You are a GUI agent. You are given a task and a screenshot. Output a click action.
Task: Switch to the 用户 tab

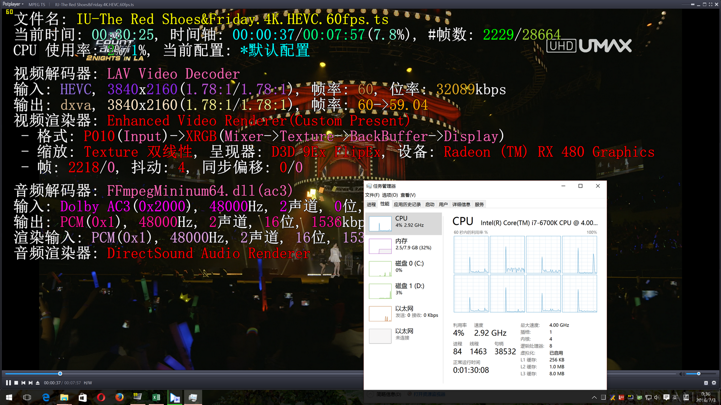tap(443, 204)
